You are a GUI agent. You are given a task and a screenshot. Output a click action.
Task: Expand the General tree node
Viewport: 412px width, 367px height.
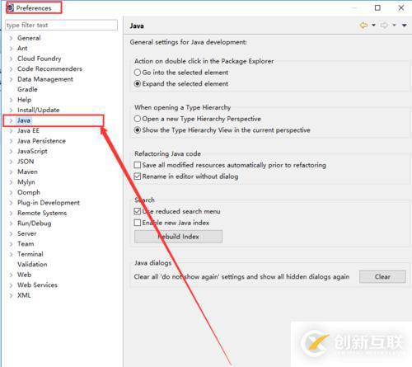pos(11,38)
